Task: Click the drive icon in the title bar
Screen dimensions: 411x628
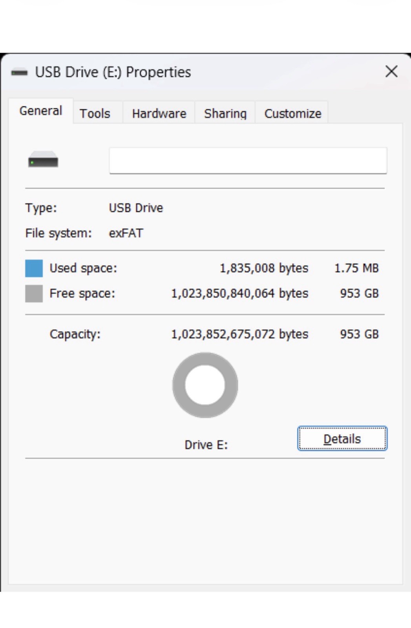Action: coord(19,72)
